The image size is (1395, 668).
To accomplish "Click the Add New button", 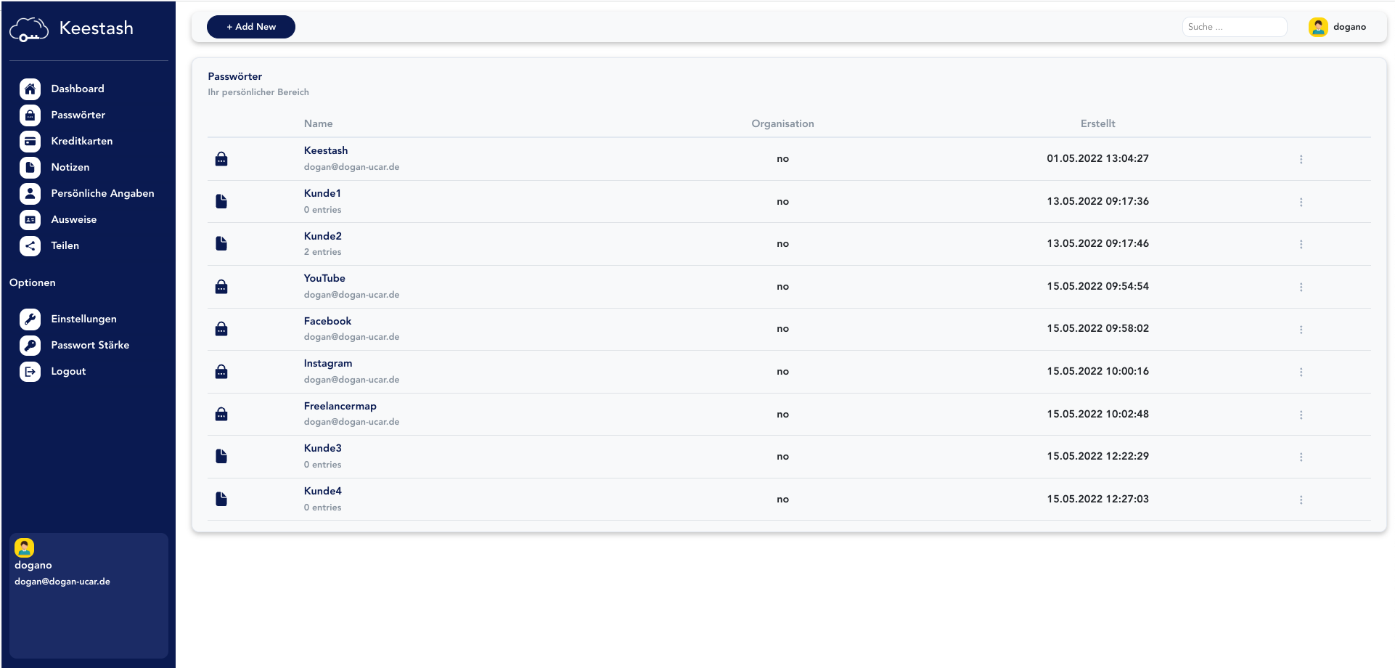I will [x=251, y=27].
